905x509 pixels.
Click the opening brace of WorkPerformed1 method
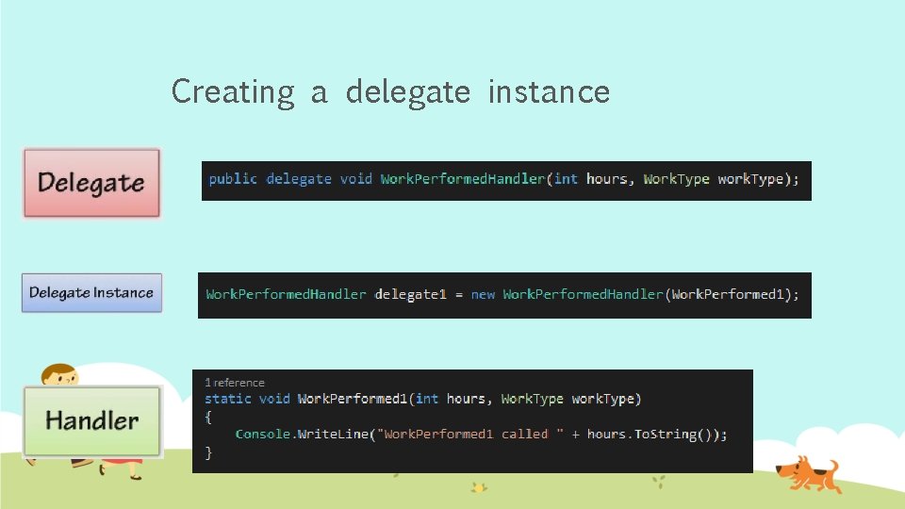(x=208, y=417)
